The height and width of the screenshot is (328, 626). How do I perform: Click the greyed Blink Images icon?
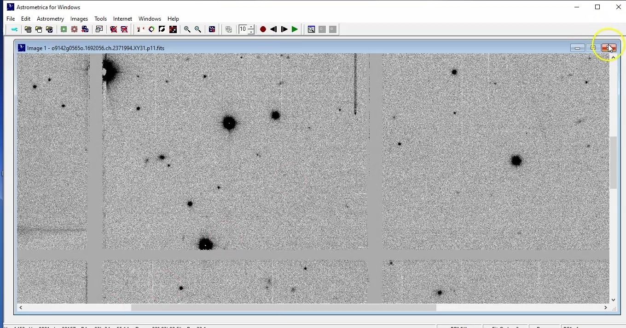click(229, 29)
